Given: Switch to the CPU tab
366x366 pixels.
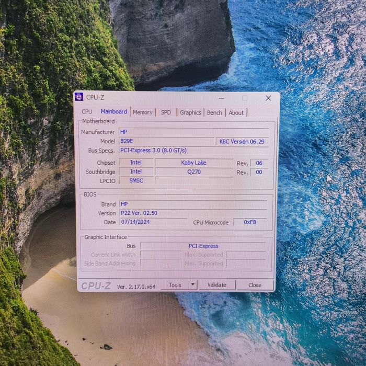Looking at the screenshot, I should coord(87,111).
